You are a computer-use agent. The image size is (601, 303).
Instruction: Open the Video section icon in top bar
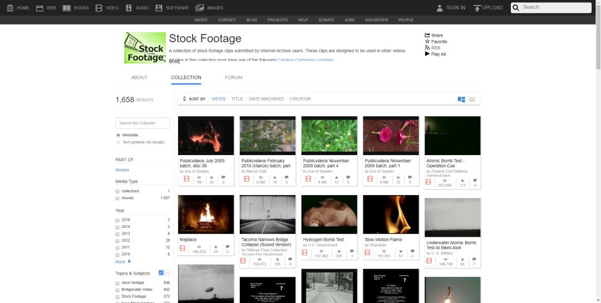98,8
